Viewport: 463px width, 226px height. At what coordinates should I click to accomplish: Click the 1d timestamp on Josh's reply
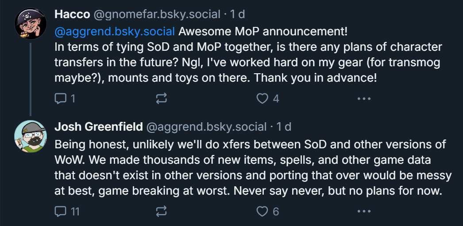pyautogui.click(x=284, y=127)
